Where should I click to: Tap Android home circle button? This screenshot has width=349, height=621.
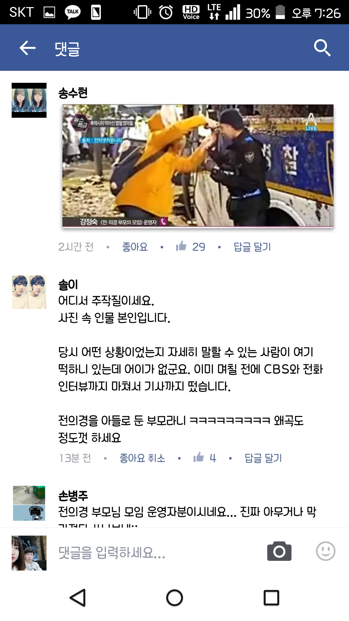point(174,598)
